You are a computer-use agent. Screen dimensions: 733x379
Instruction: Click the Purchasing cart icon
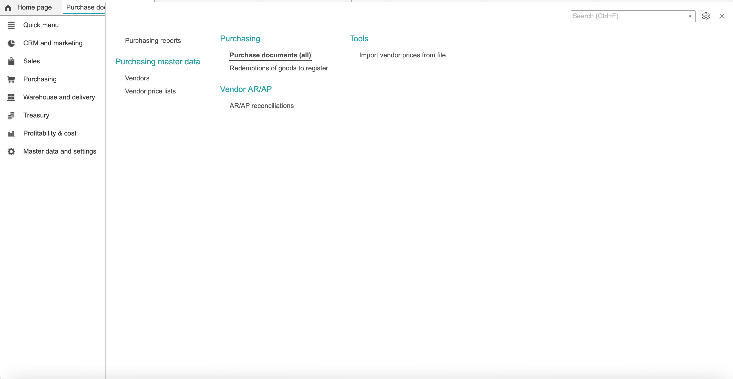[11, 79]
